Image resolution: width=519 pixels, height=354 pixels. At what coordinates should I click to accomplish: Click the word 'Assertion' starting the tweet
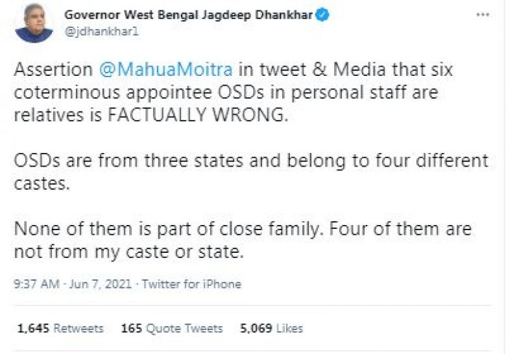53,69
